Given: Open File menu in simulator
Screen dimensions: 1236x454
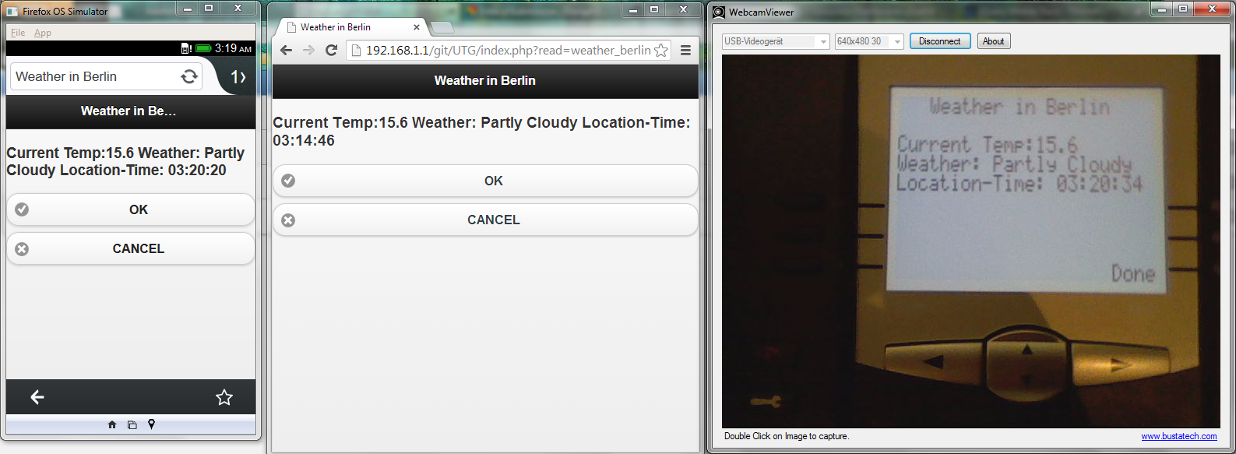Looking at the screenshot, I should (x=18, y=33).
